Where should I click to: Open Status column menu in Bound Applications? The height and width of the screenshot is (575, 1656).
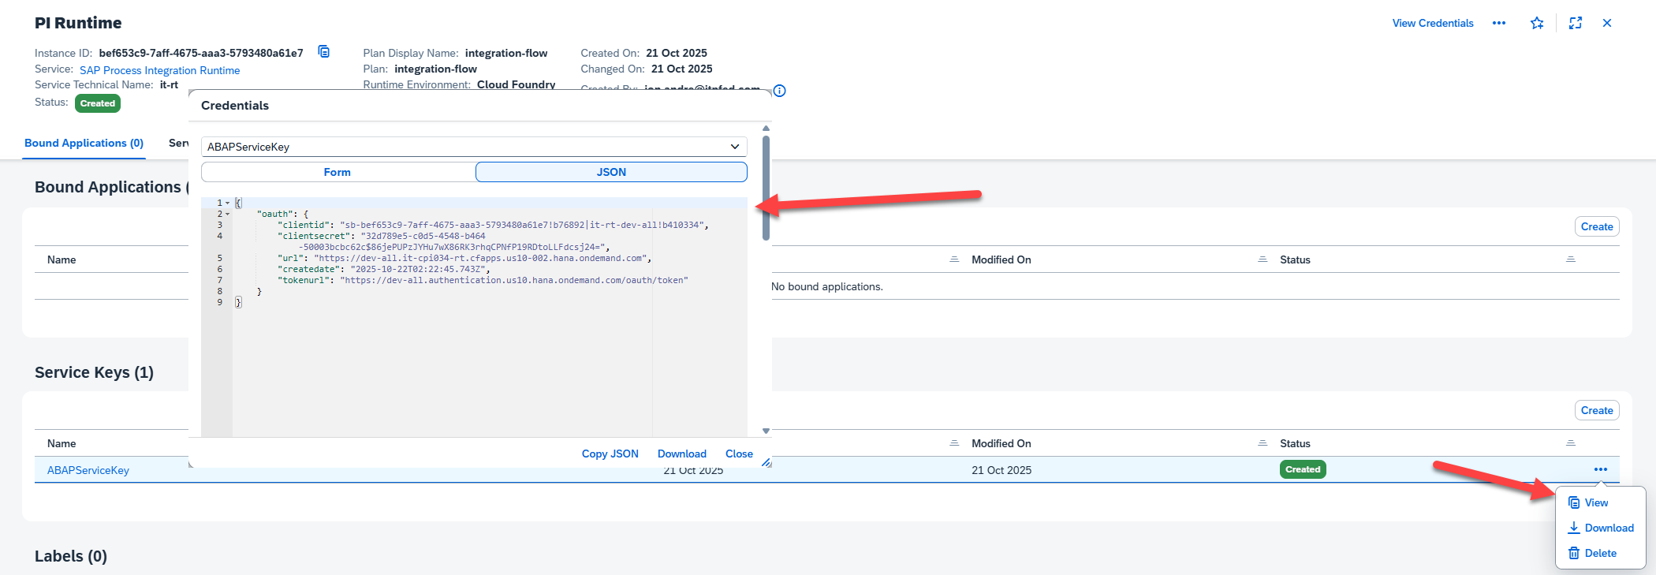pos(1570,259)
